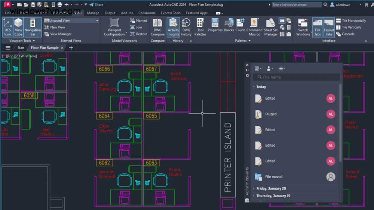This screenshot has width=374, height=210.
Task: Expand the Viewport Tools panel arrow
Action: click(x=34, y=41)
